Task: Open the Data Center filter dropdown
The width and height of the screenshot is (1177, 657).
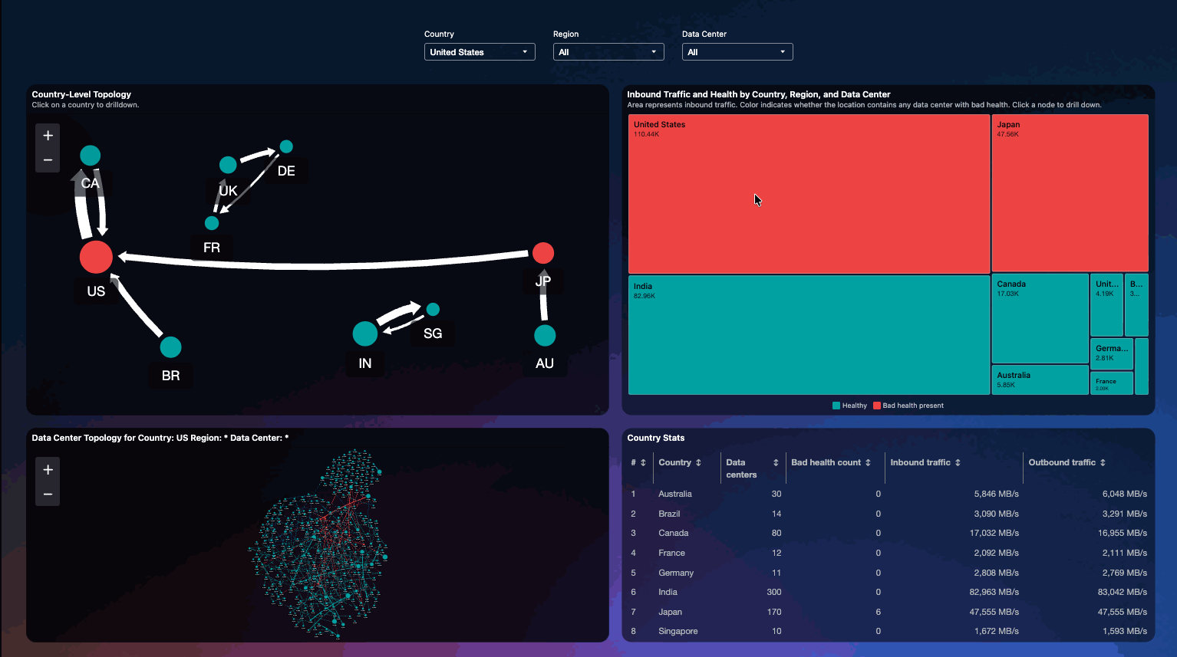Action: pyautogui.click(x=737, y=52)
